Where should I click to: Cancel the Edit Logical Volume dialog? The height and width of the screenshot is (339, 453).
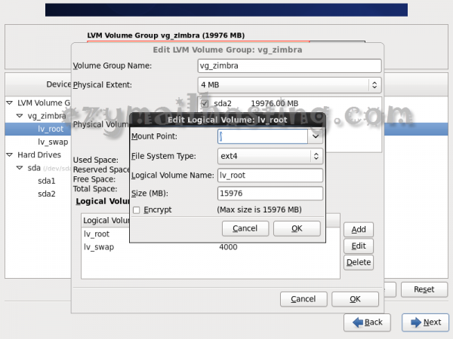(x=245, y=228)
